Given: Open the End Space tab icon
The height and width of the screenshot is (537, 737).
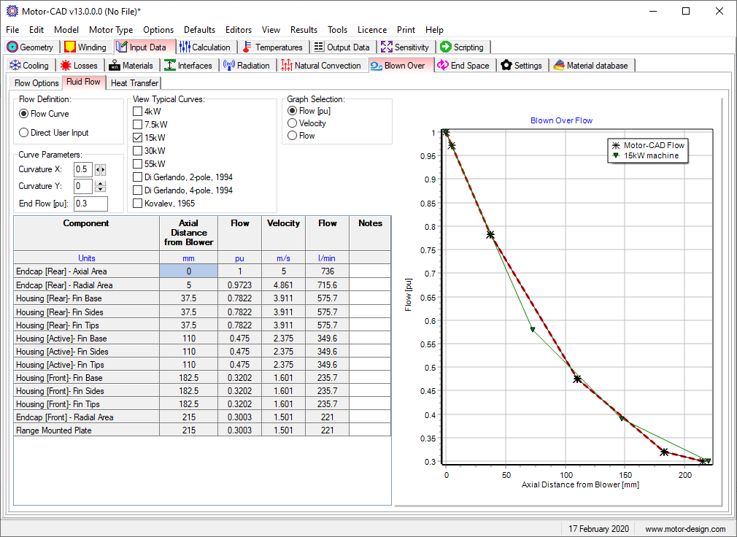Looking at the screenshot, I should pos(443,66).
